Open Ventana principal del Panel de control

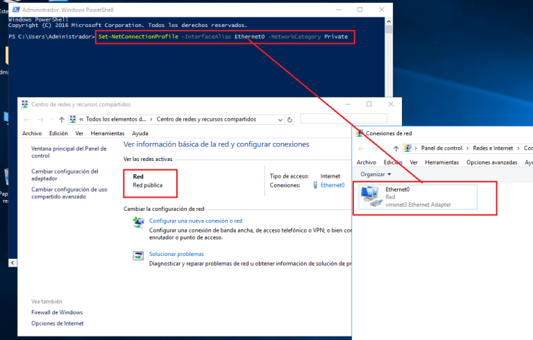[x=69, y=152]
